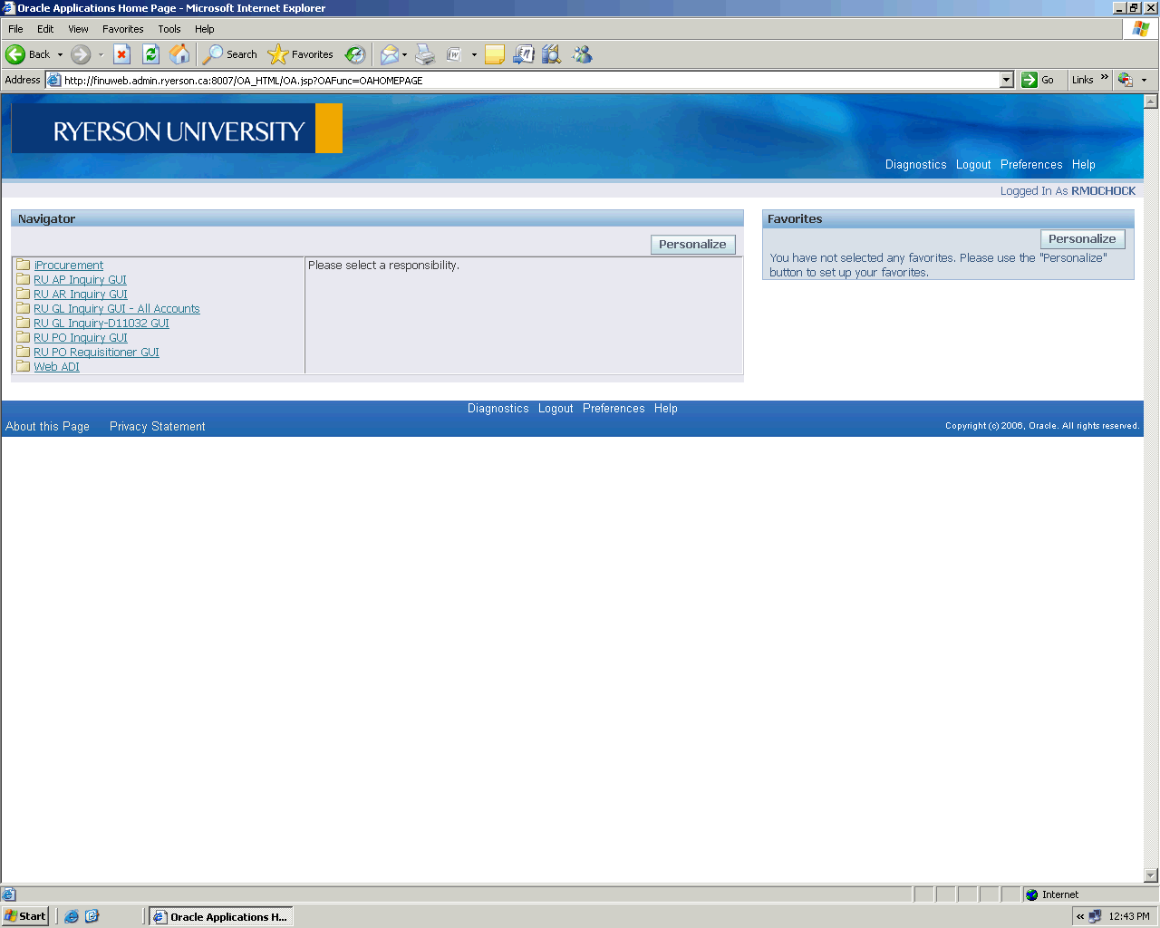Screen dimensions: 1160x928
Task: Open the Messenger people icon
Action: [582, 54]
